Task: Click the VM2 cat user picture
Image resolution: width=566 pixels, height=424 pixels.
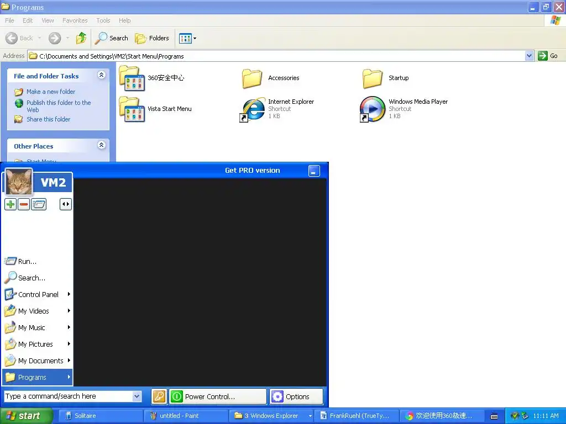Action: [x=19, y=182]
